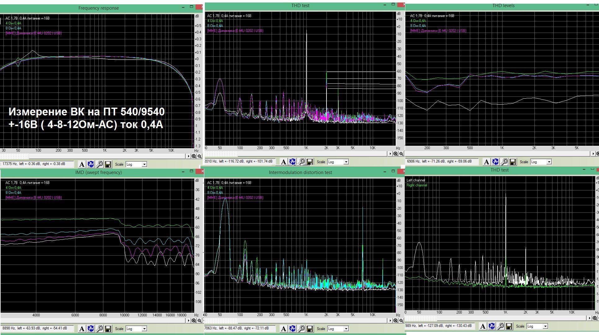Viewport: 599px width, 335px height.
Task: Save graph via floppy icon in THD levels window
Action: pyautogui.click(x=513, y=162)
